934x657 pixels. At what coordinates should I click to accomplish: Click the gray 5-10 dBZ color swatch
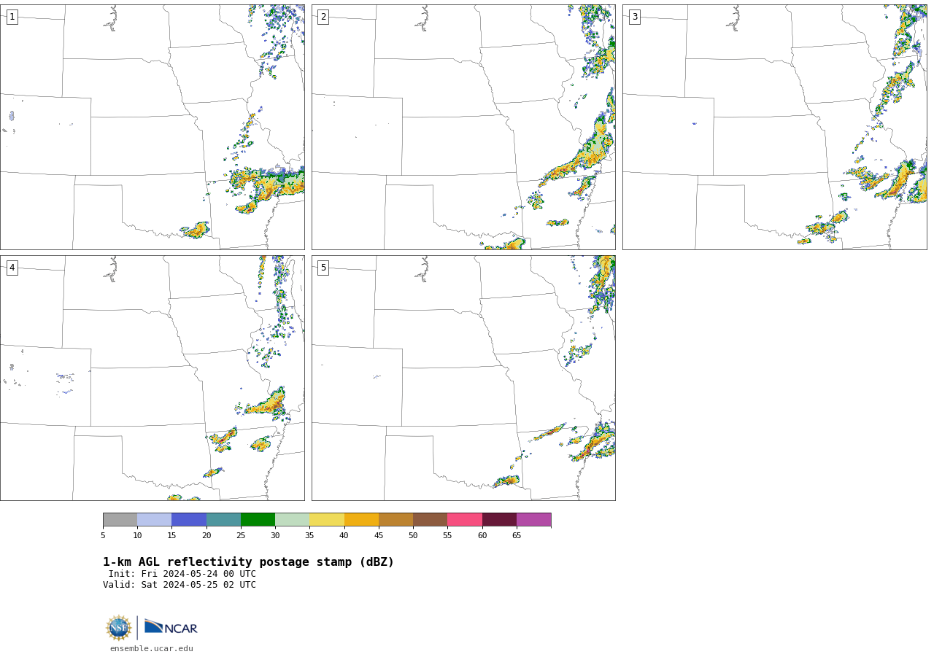click(120, 520)
